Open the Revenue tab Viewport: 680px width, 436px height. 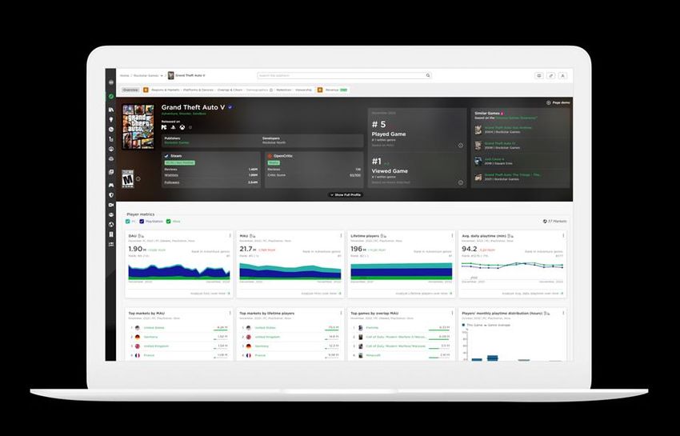click(332, 90)
